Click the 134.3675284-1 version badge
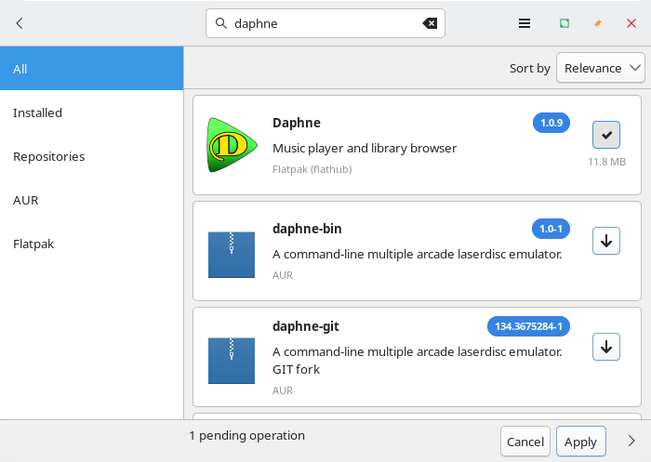 coord(528,326)
